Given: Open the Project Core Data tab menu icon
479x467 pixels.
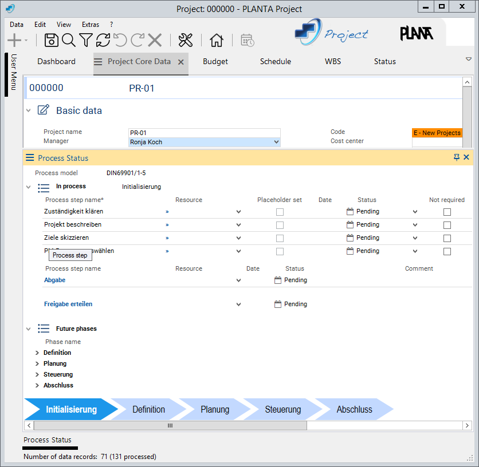Looking at the screenshot, I should point(98,62).
